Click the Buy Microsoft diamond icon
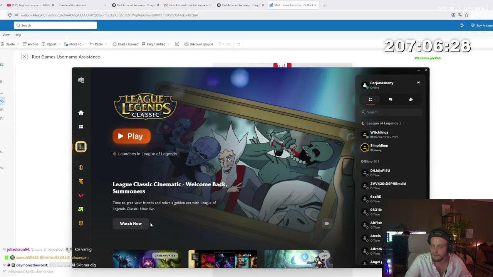 click(x=472, y=25)
